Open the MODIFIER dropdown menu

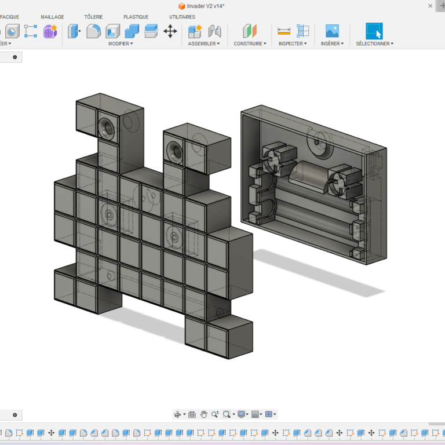pyautogui.click(x=121, y=43)
